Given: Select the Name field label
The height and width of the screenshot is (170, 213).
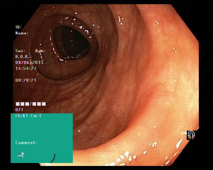Looking at the screenshot, I should (x=22, y=33).
